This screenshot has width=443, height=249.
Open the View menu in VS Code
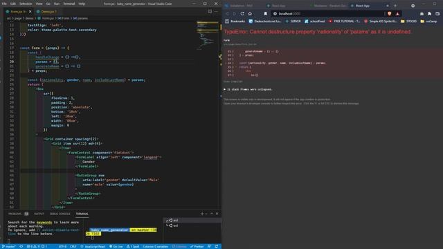coord(39,3)
